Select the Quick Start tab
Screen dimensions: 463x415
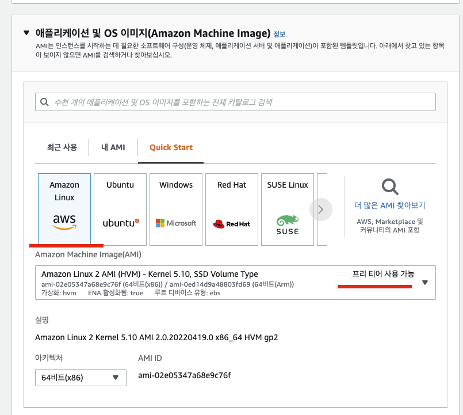171,147
